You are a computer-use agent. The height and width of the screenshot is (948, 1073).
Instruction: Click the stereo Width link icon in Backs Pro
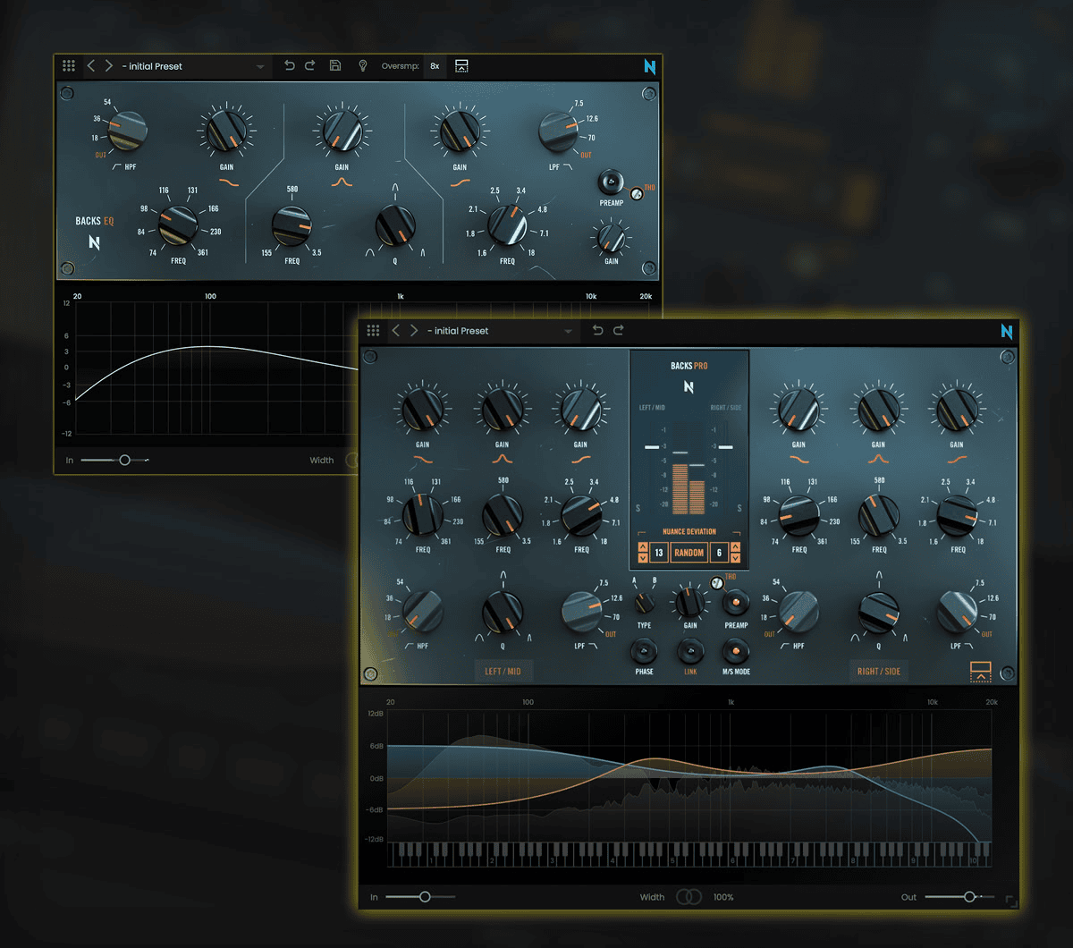688,897
